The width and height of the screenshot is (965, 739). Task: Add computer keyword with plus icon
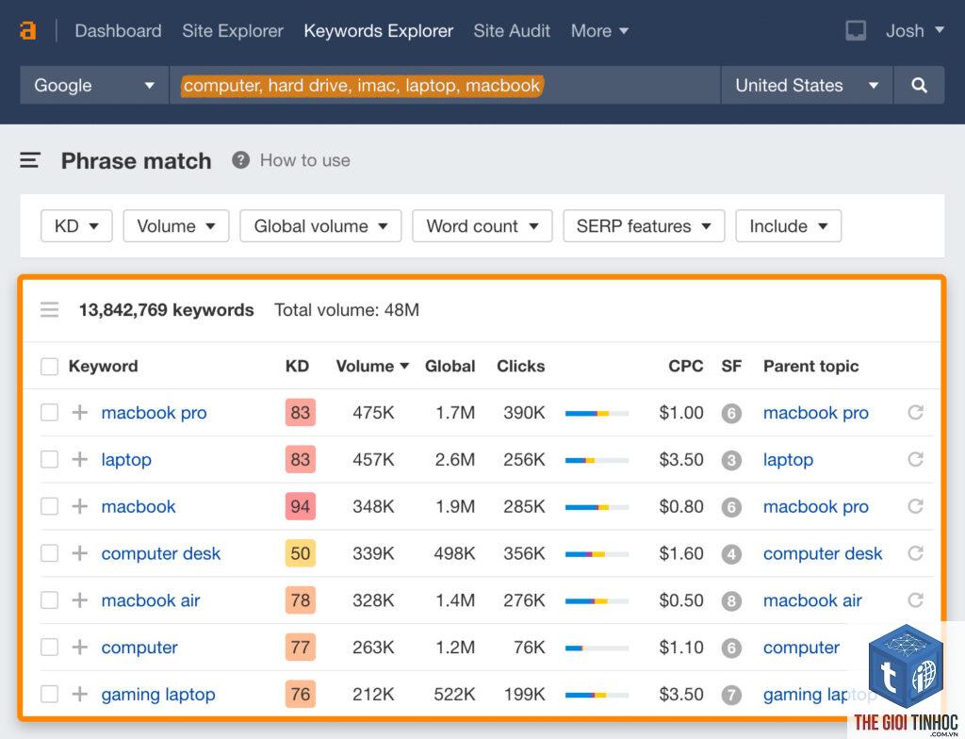pyautogui.click(x=79, y=647)
